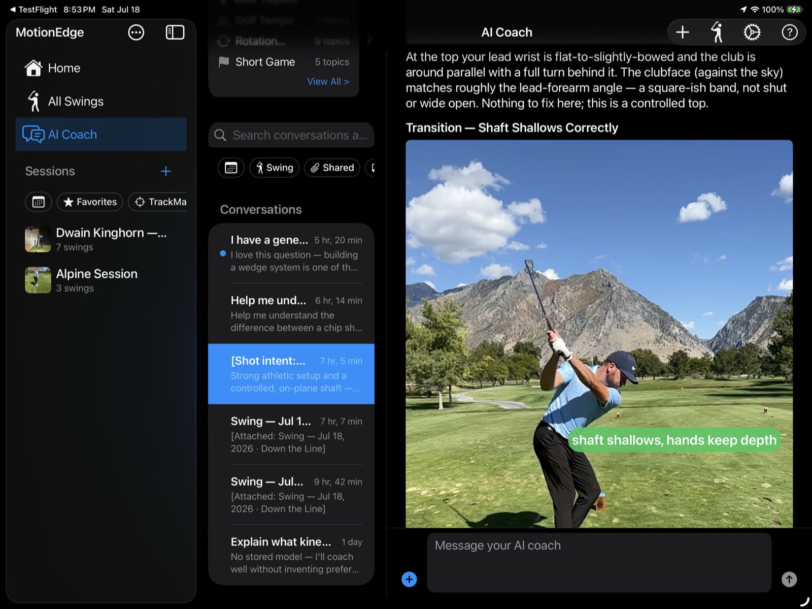The height and width of the screenshot is (609, 812).
Task: Open the 'Swing — Jul 1...' conversation from 7 hr, 7 min
Action: coord(291,434)
